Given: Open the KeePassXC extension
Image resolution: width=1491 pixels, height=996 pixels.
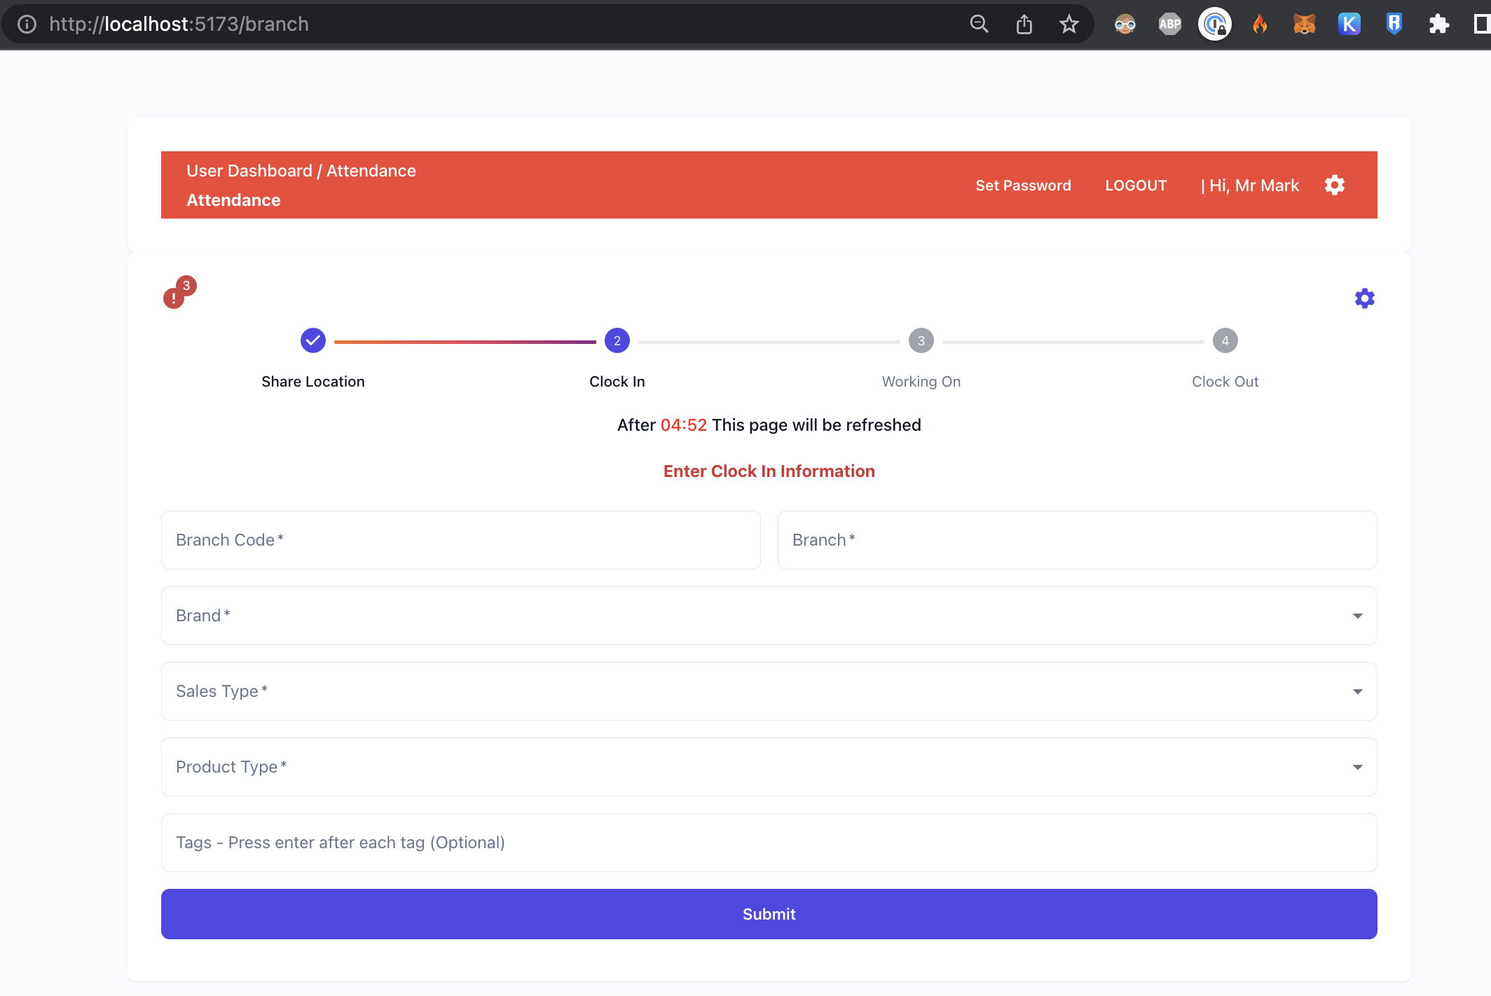Looking at the screenshot, I should pyautogui.click(x=1349, y=24).
